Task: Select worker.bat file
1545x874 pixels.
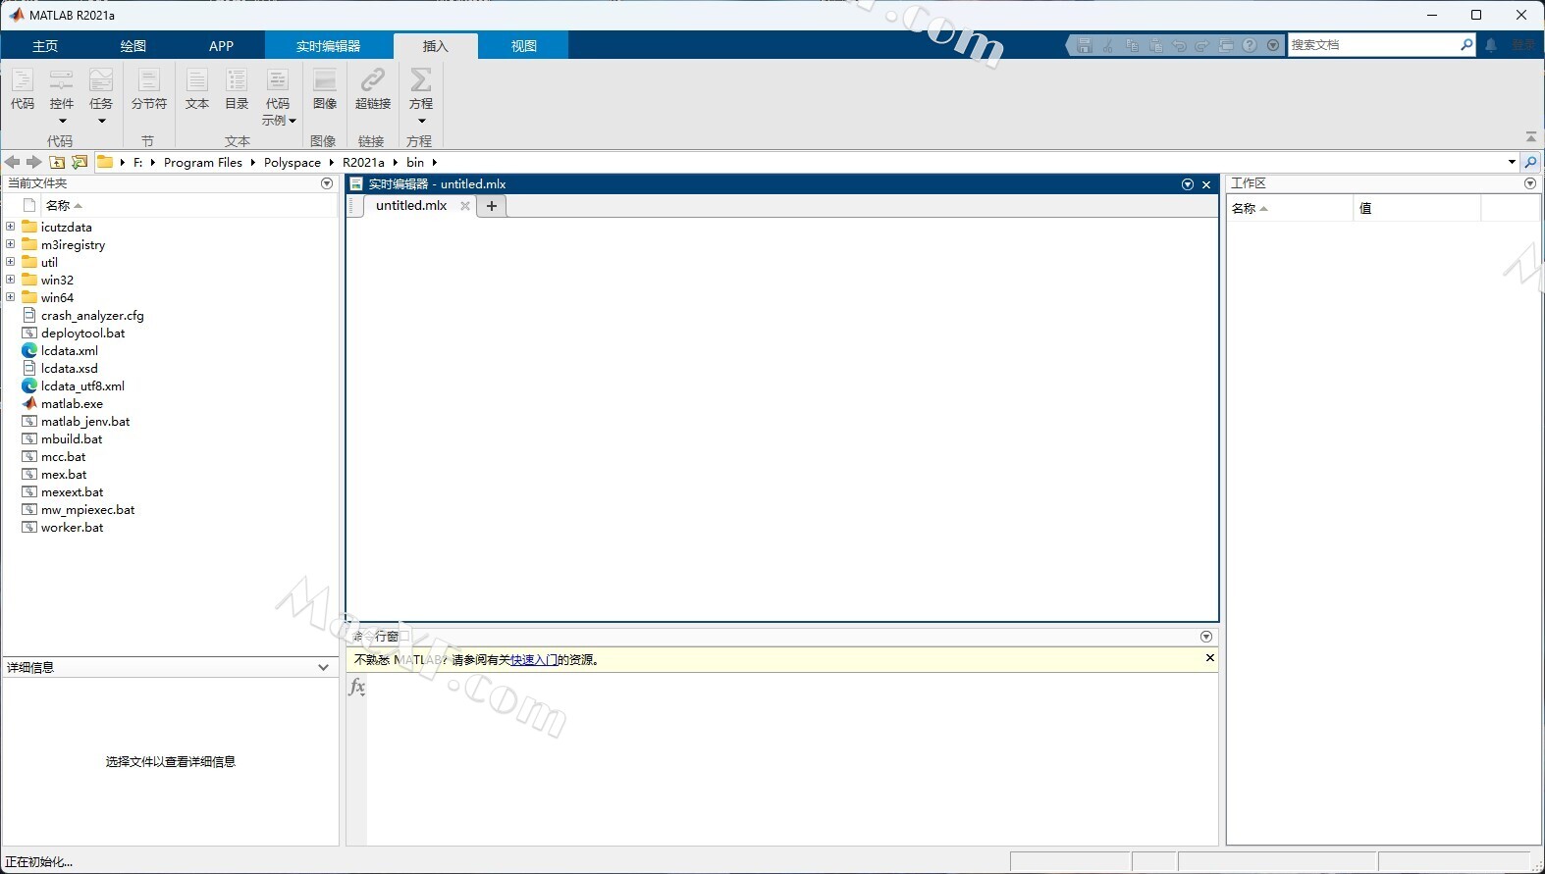Action: click(x=72, y=528)
